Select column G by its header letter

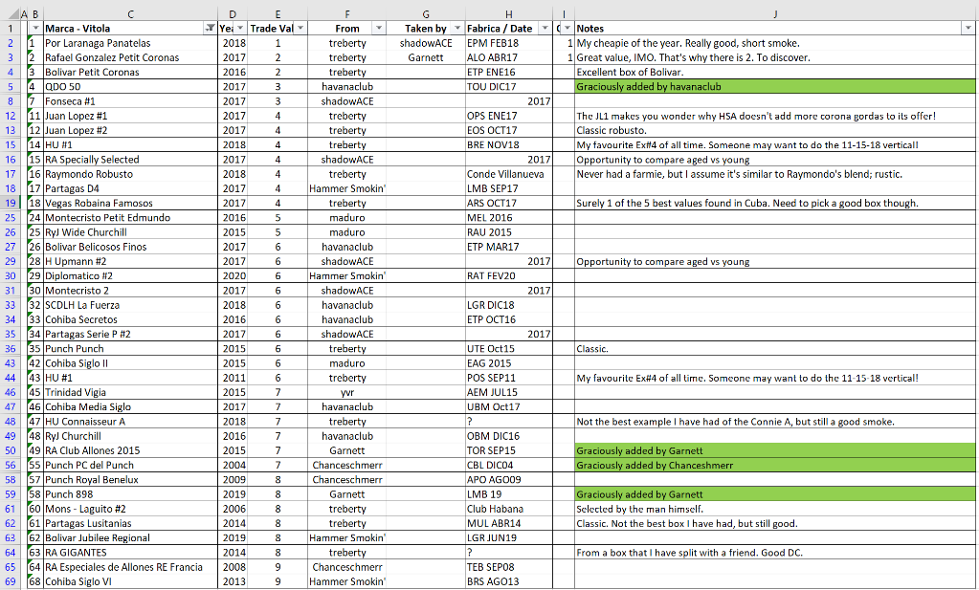[425, 13]
